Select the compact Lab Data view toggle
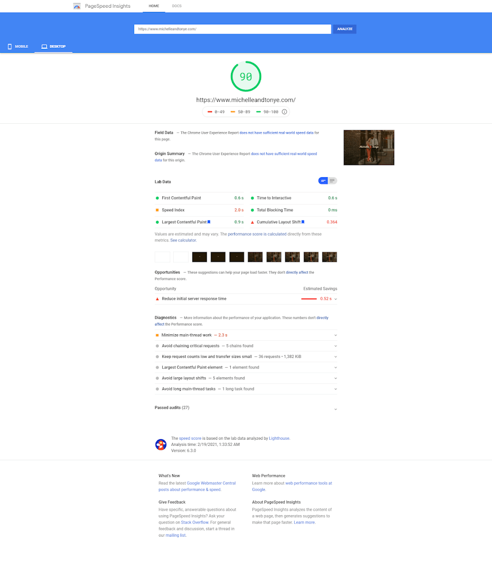This screenshot has width=492, height=563. pos(323,180)
